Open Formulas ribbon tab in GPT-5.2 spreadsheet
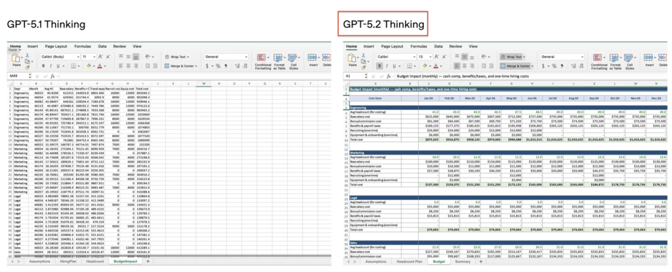The image size is (672, 272). pyautogui.click(x=418, y=47)
